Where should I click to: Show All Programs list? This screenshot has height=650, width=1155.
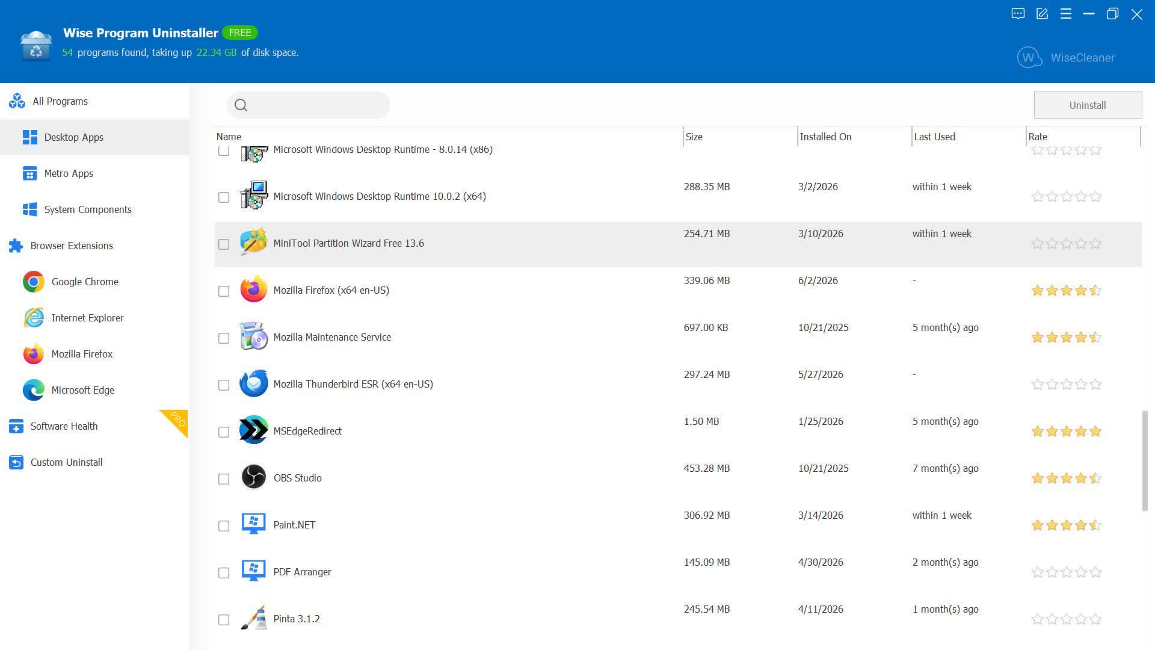(x=94, y=101)
